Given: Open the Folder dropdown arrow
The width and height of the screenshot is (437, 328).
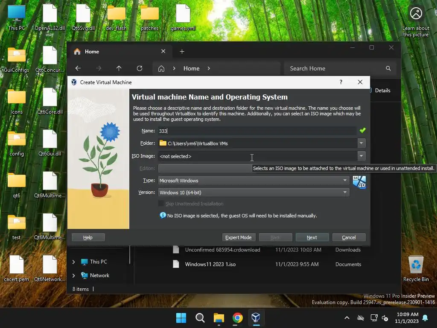Looking at the screenshot, I should 361,143.
